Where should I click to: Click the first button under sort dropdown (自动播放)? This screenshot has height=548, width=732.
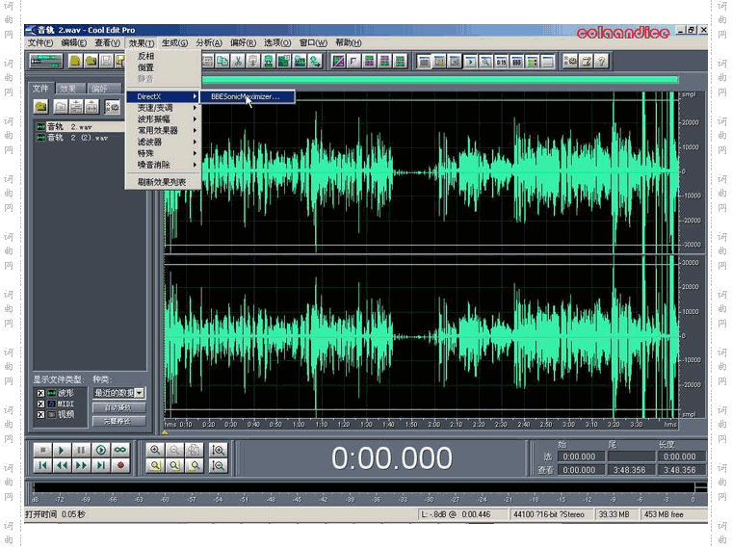point(118,408)
